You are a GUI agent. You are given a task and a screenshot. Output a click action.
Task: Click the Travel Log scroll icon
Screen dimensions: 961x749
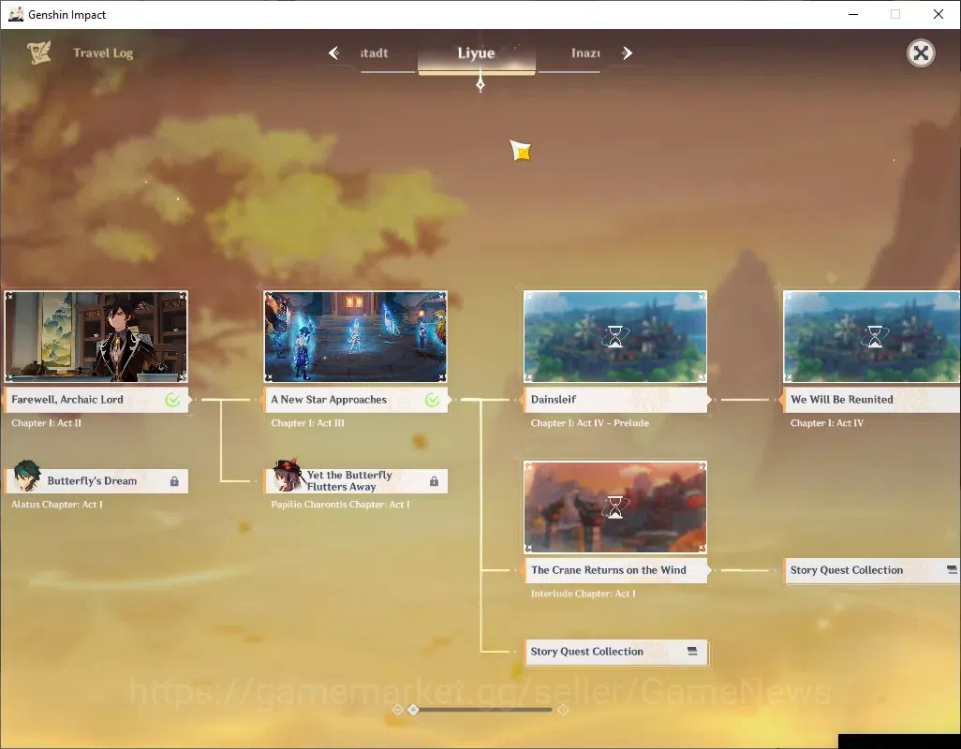(39, 52)
